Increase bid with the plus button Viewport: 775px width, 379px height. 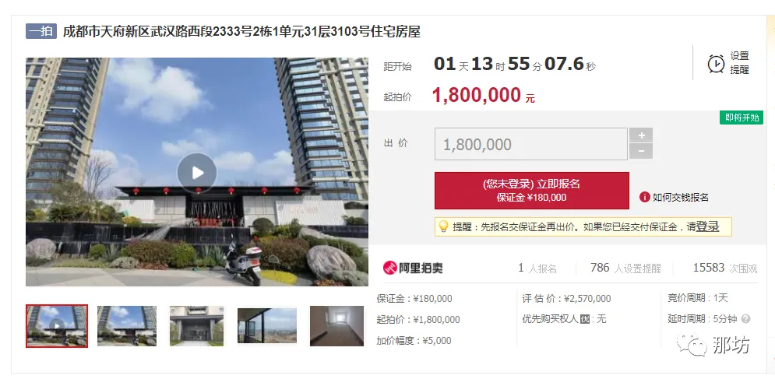point(641,135)
